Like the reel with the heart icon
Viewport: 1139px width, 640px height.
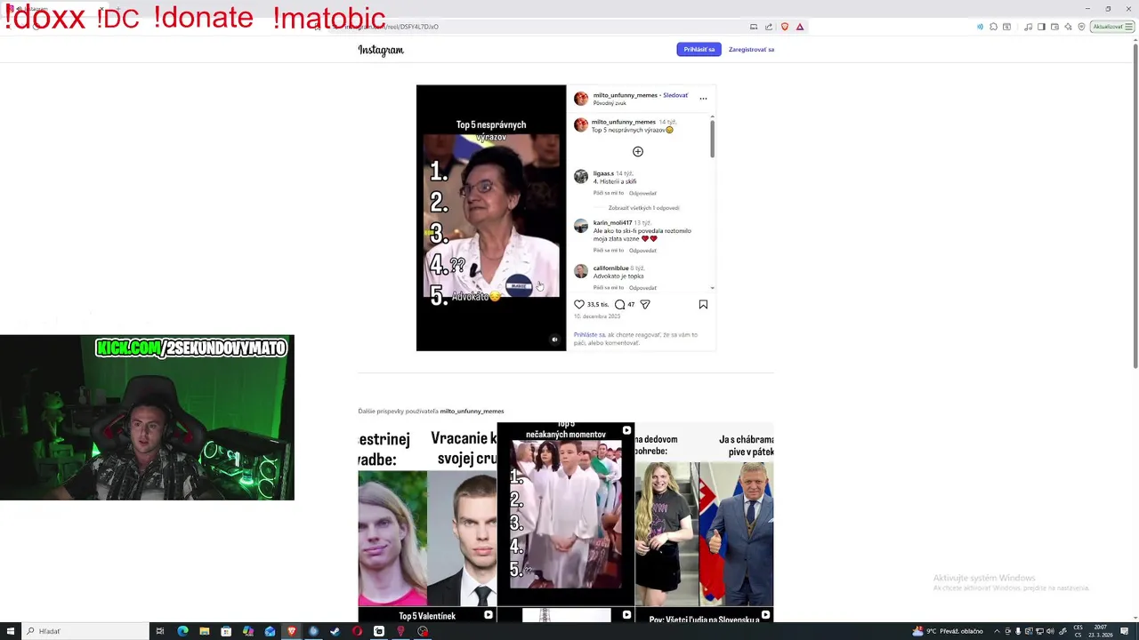click(x=579, y=304)
